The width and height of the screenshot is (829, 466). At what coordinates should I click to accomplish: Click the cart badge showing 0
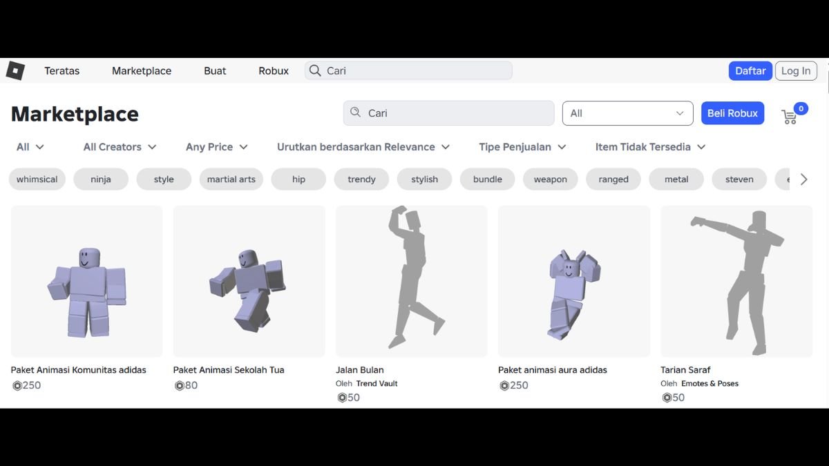tap(801, 108)
